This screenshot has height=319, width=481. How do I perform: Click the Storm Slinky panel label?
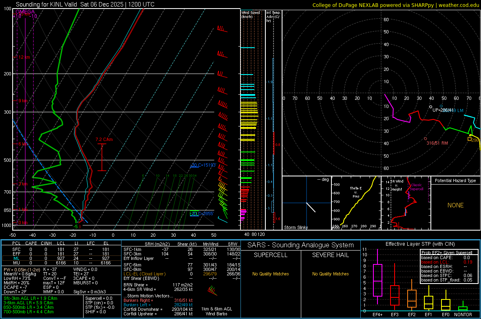tap(296, 227)
